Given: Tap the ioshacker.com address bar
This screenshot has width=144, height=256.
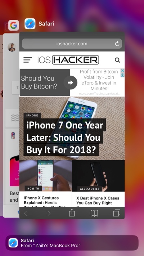Looking at the screenshot, I should click(72, 44).
